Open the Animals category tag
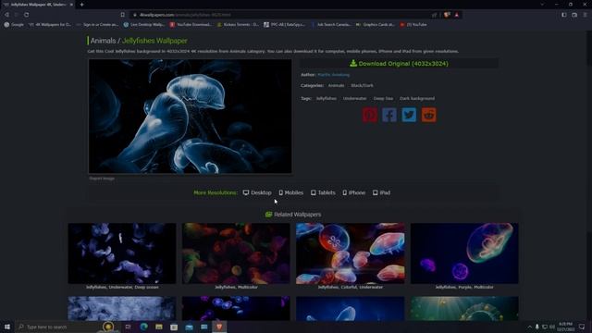This screenshot has height=333, width=592. 336,86
